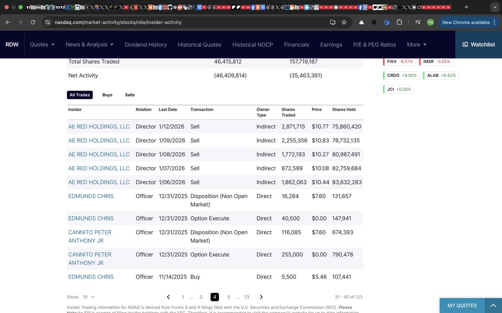Open P/E & PEG Ratios
This screenshot has width=502, height=313.
coord(374,45)
